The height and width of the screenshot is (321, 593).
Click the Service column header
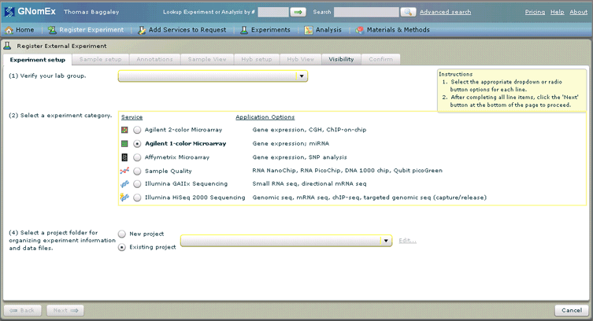tap(132, 117)
